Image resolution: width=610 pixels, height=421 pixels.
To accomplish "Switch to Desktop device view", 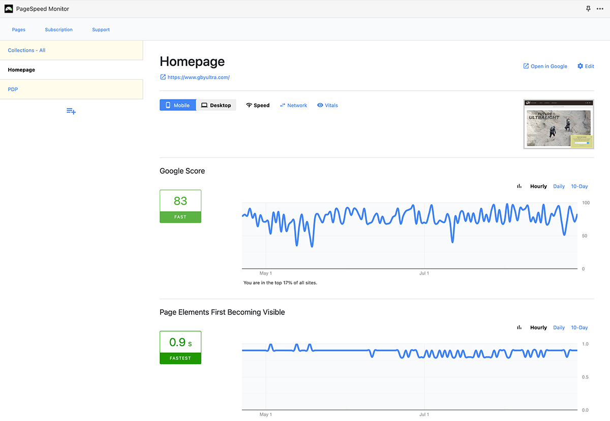I will (x=216, y=105).
